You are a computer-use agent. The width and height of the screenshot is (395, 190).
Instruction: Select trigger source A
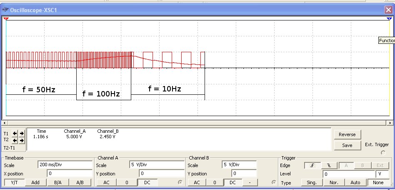tap(346, 165)
